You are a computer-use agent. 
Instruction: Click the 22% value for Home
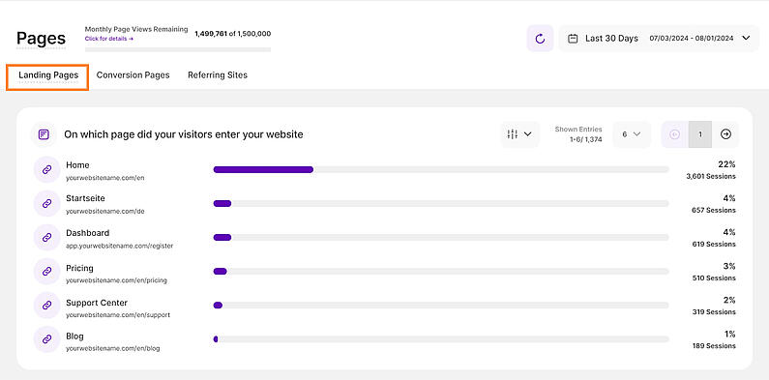tap(726, 164)
